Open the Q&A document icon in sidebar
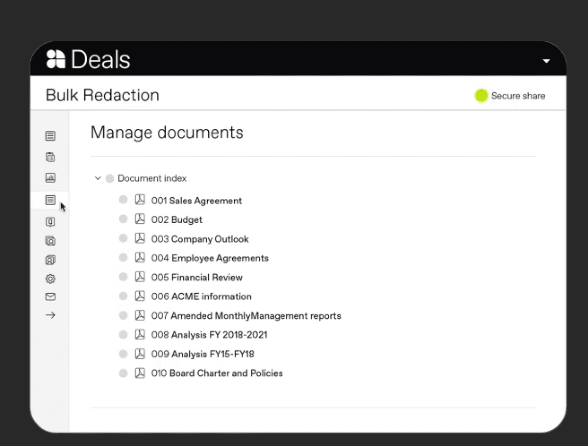Screen dimensions: 588x446 point(50,222)
